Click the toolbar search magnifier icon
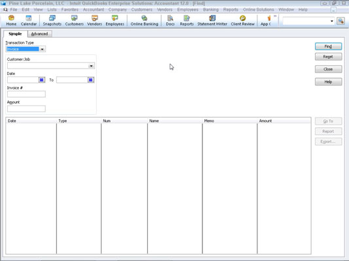This screenshot has width=349, height=261. click(x=340, y=21)
